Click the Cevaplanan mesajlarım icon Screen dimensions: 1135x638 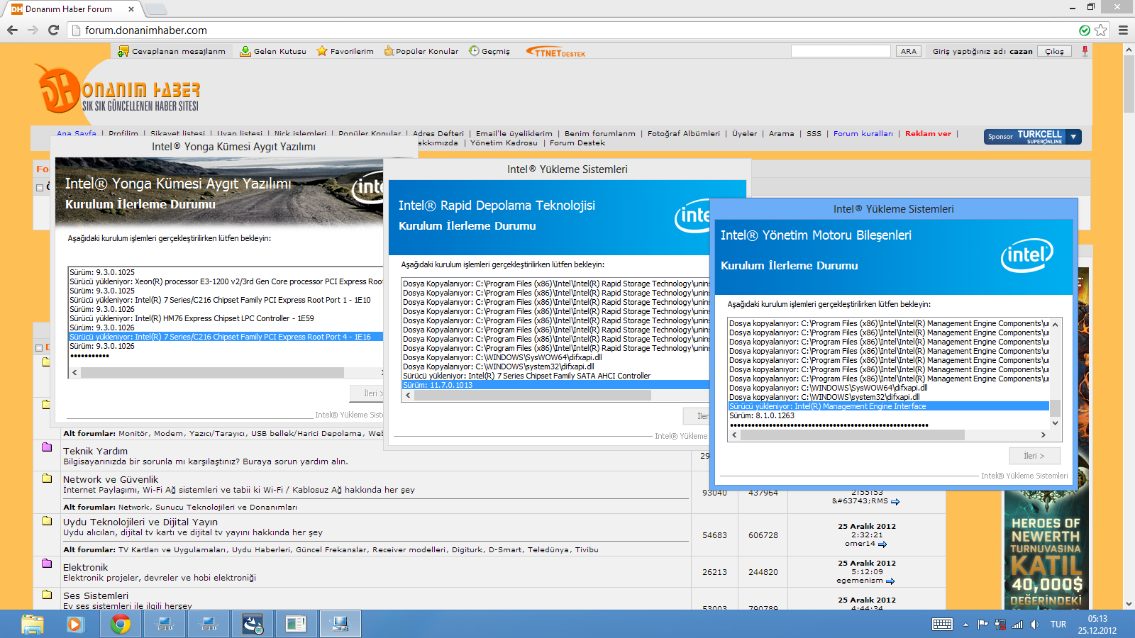pos(123,51)
